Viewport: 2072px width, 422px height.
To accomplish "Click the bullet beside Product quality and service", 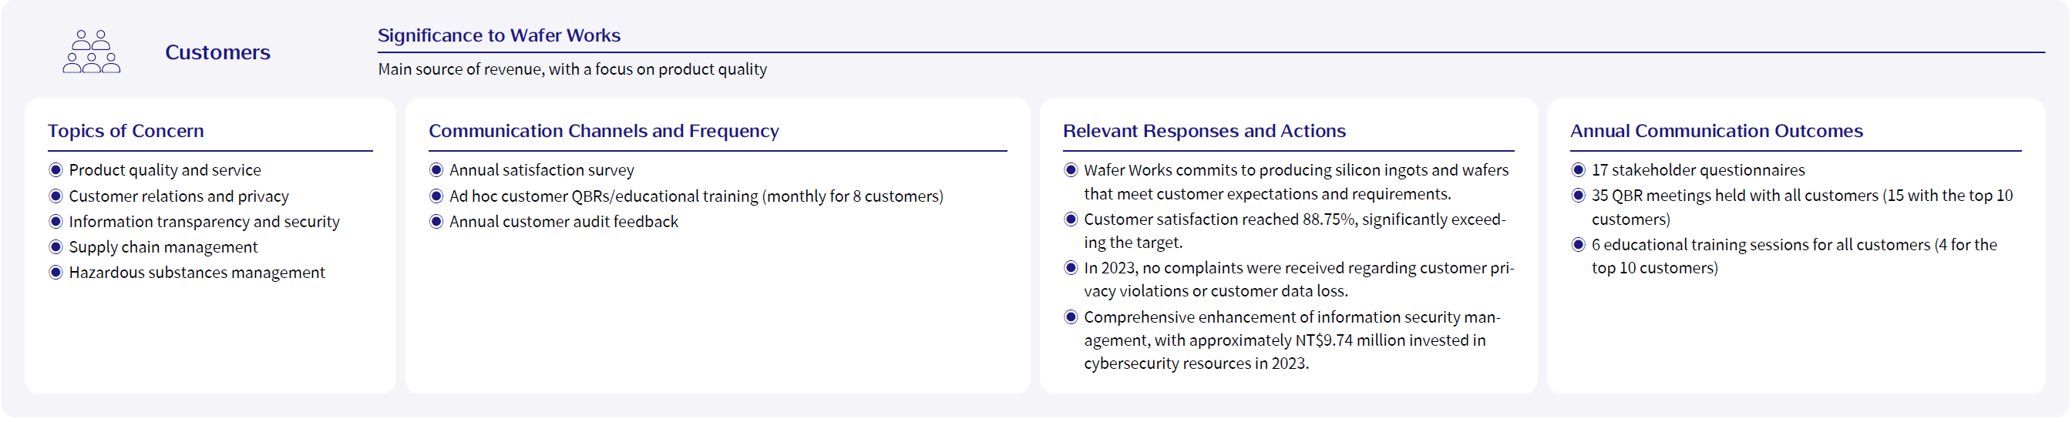I will pos(55,170).
